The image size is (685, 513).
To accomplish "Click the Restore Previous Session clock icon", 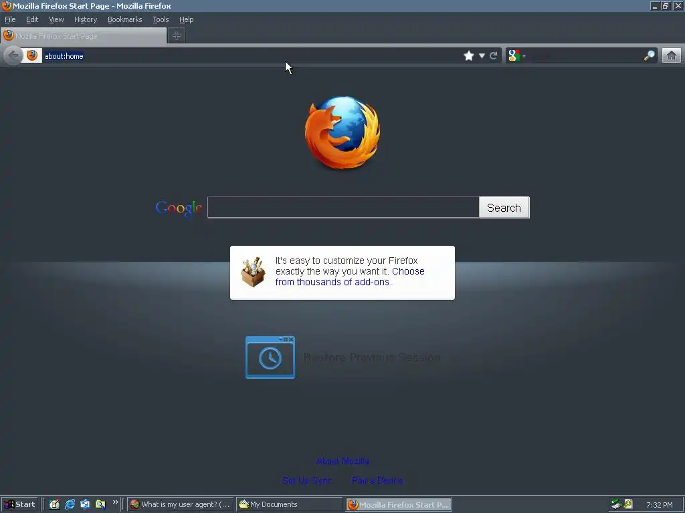I will pyautogui.click(x=270, y=357).
